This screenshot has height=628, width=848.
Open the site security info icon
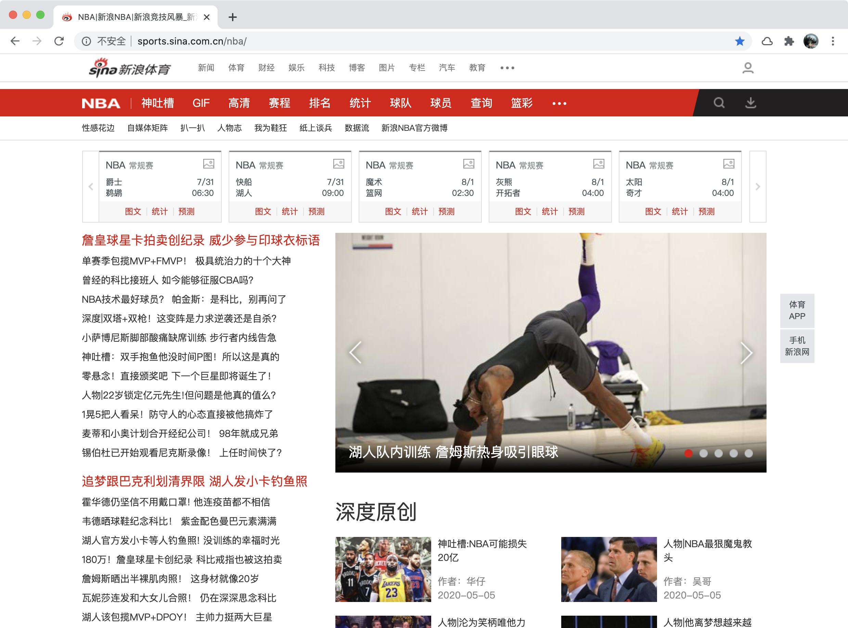[86, 41]
